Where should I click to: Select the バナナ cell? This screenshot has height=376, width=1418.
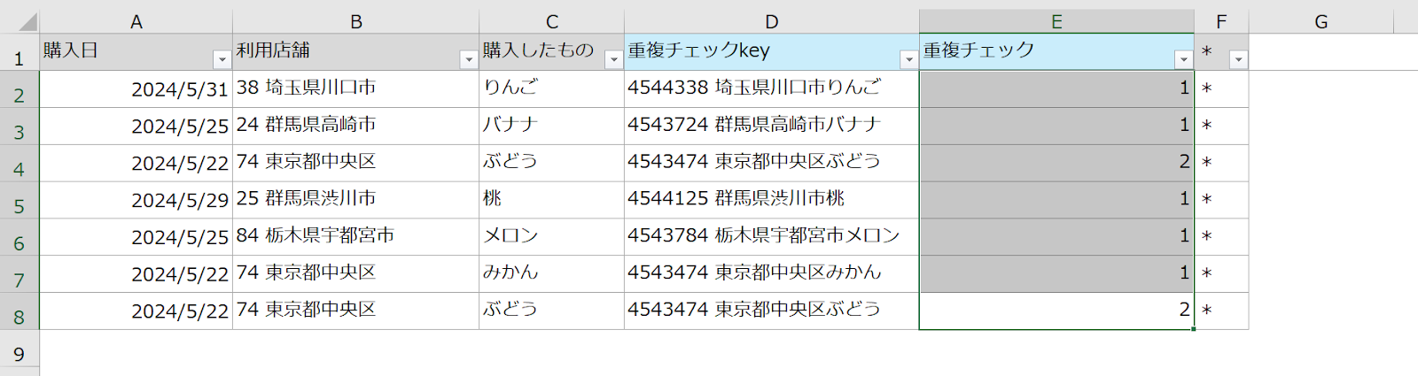[552, 127]
